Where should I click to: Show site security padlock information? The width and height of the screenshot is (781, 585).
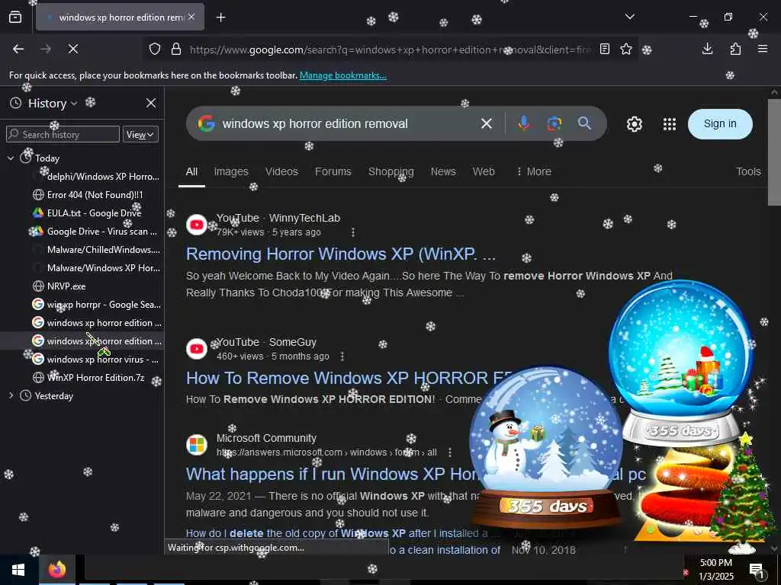pyautogui.click(x=176, y=49)
